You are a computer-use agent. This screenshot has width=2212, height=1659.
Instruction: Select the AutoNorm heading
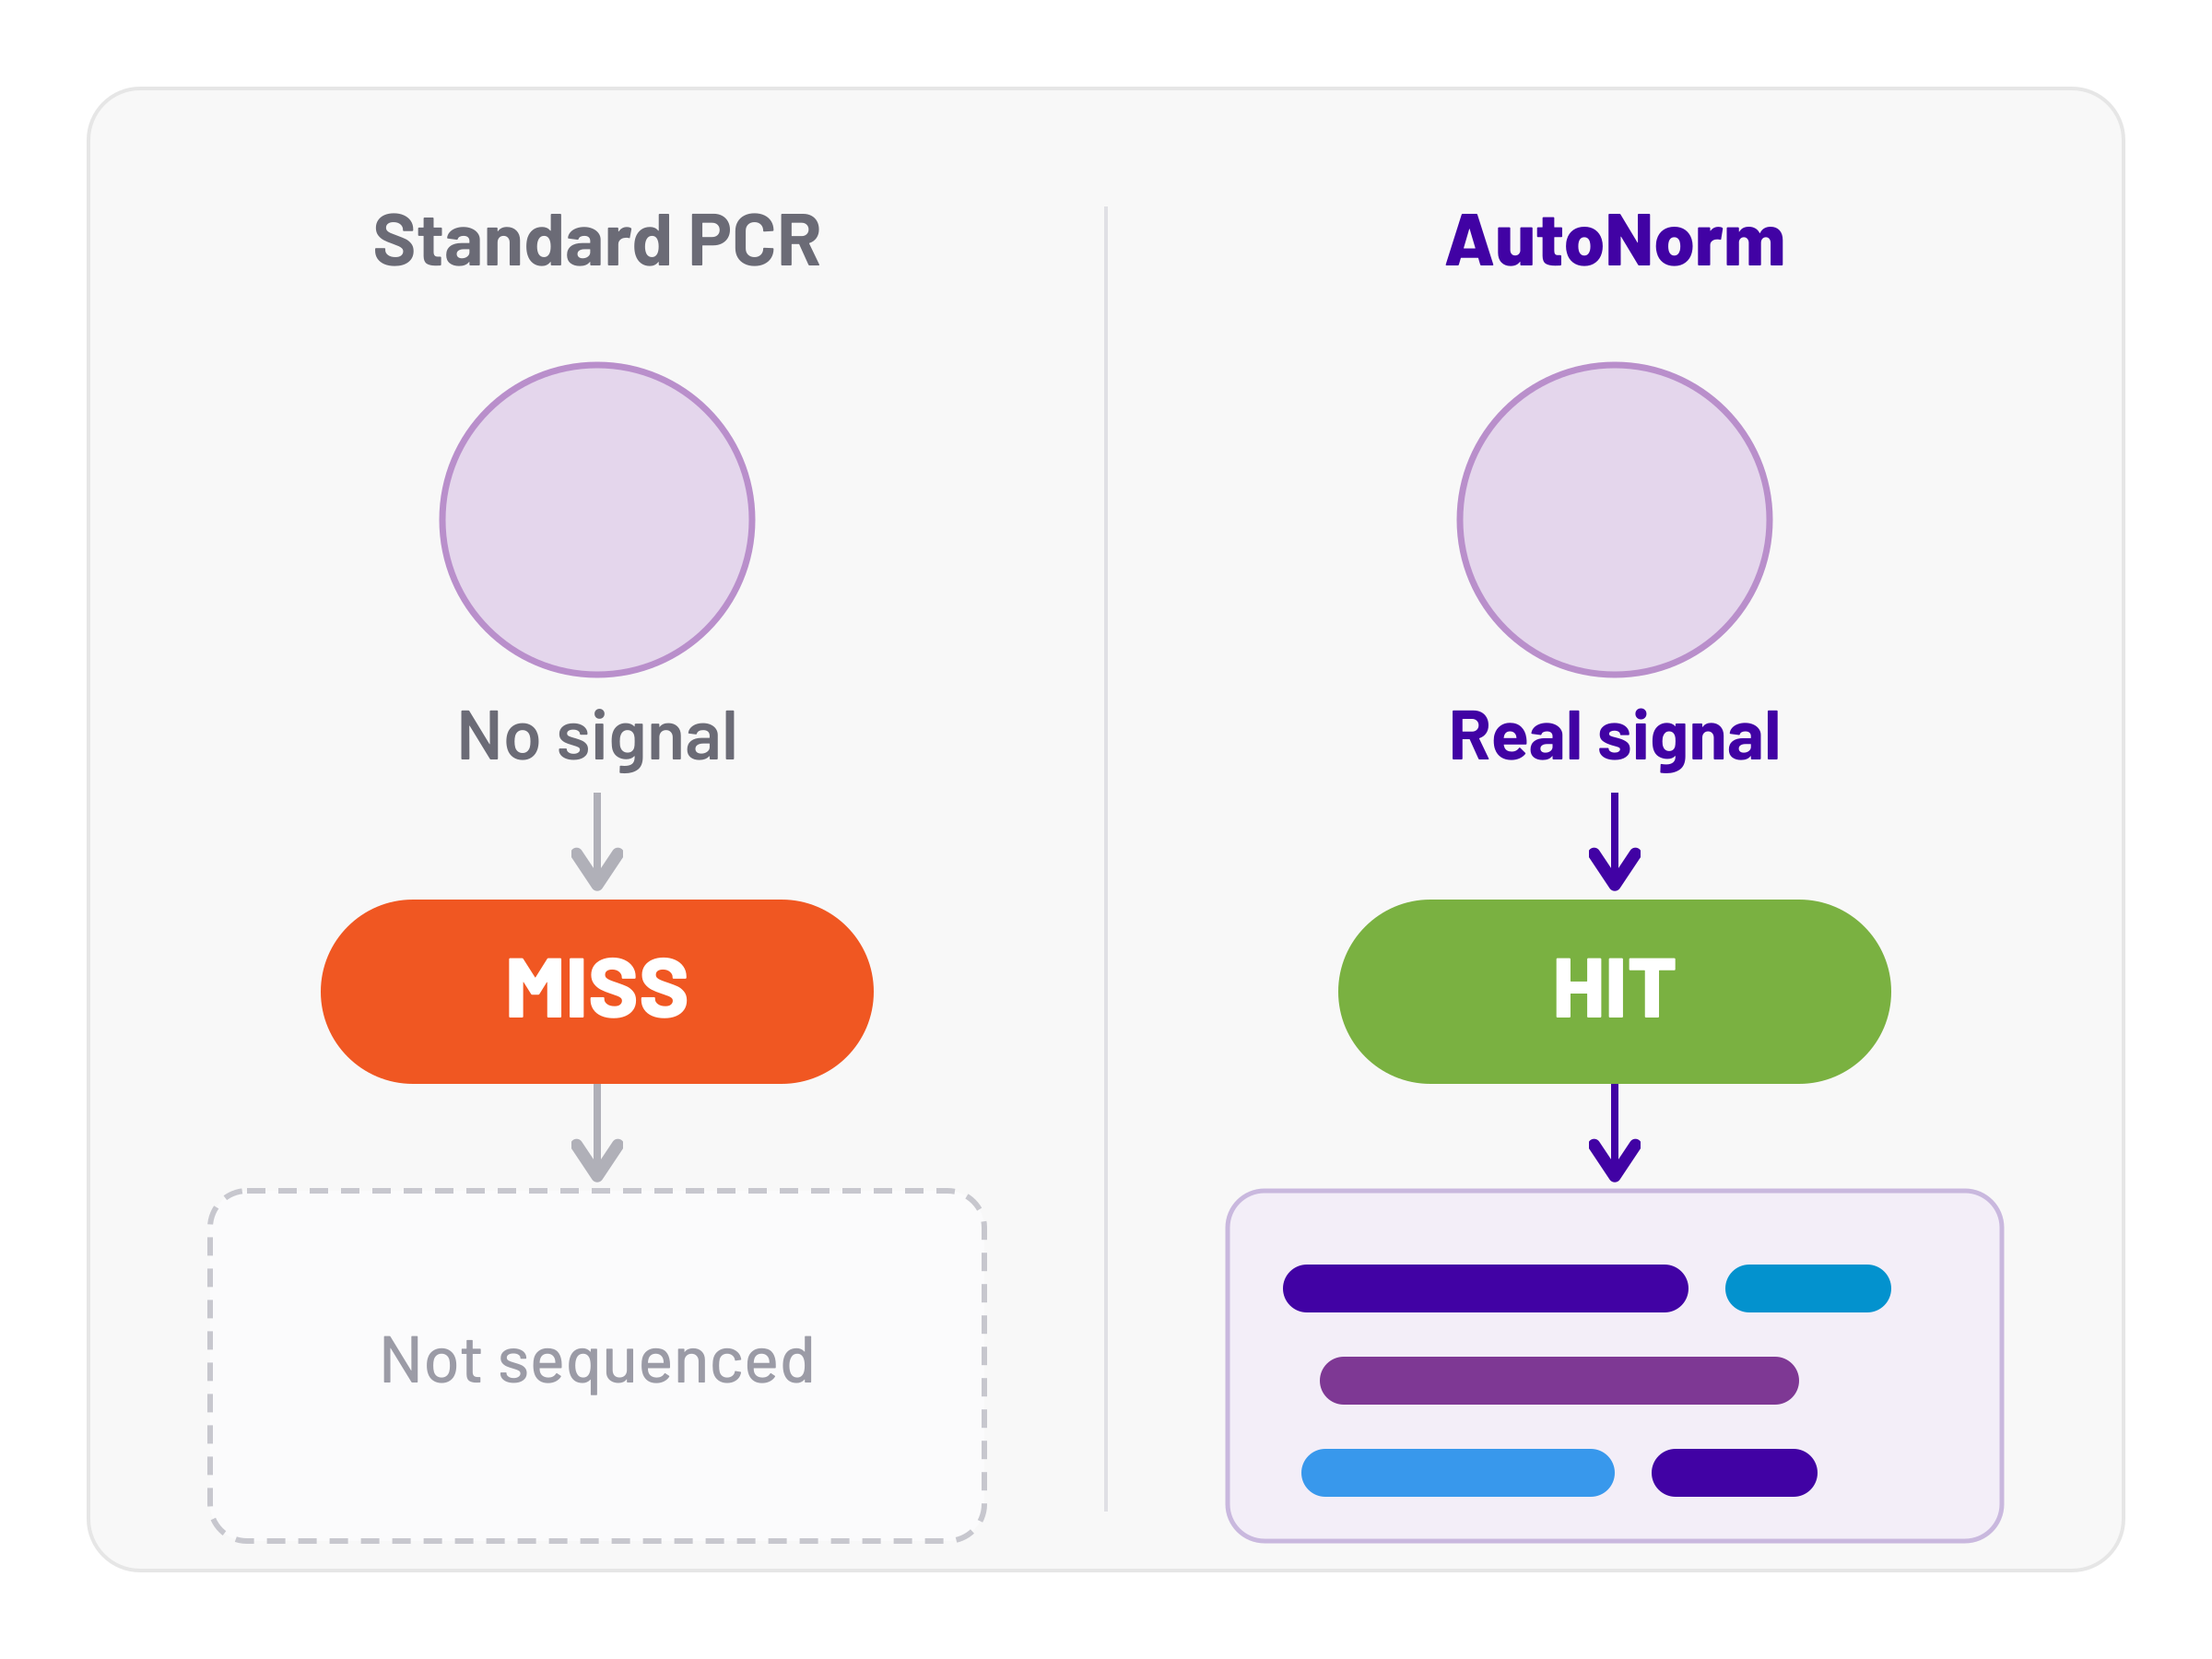click(1615, 241)
